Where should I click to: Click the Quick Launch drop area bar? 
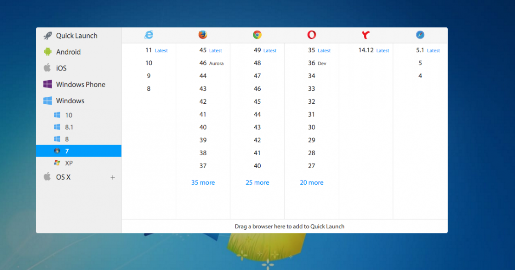click(x=284, y=226)
